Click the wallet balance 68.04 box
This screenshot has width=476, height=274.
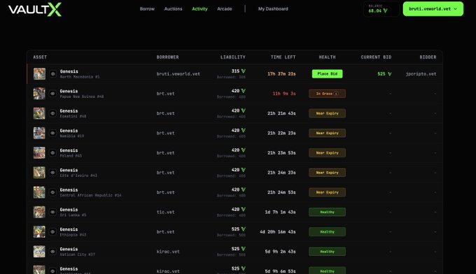(381, 9)
